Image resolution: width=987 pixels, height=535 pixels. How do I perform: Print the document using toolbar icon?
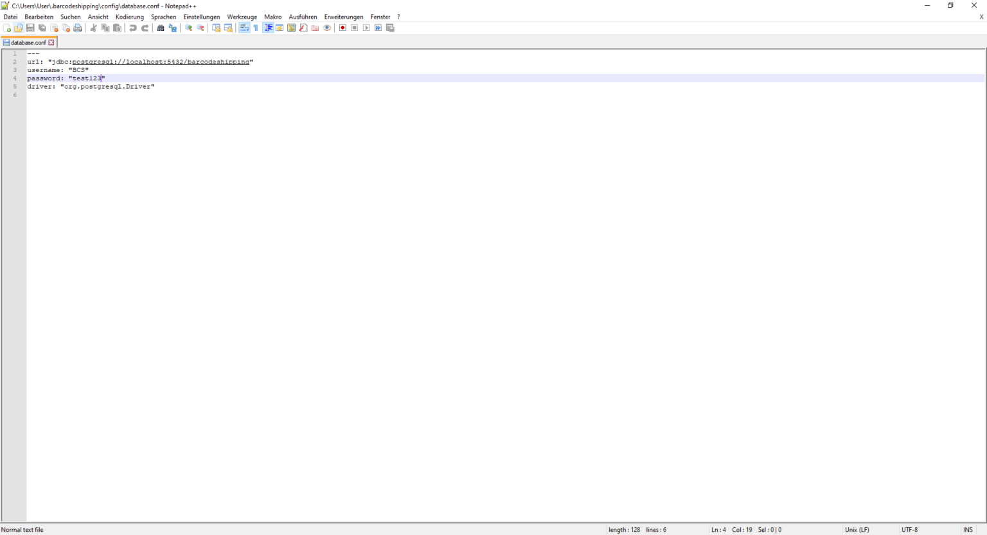click(x=78, y=28)
